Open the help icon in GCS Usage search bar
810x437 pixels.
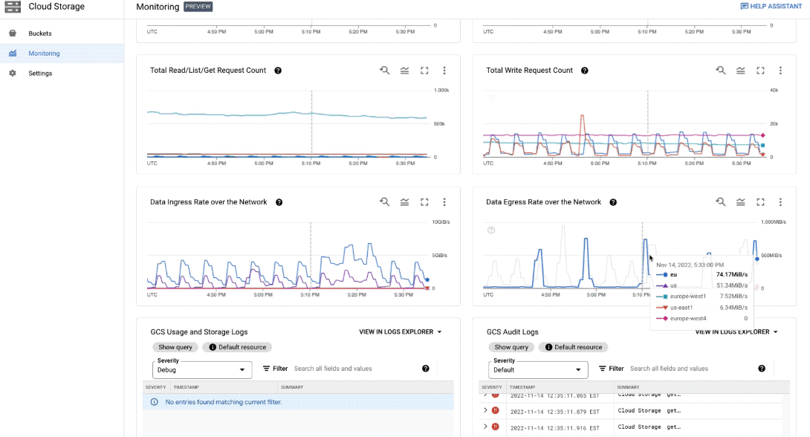point(425,368)
